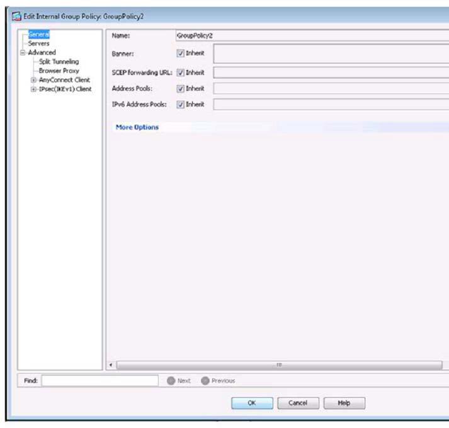
Task: Select Browser Proxy in the tree
Action: 59,71
